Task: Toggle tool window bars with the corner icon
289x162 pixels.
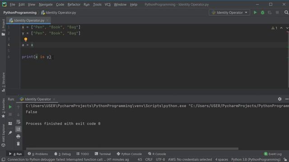Action: click(3, 159)
